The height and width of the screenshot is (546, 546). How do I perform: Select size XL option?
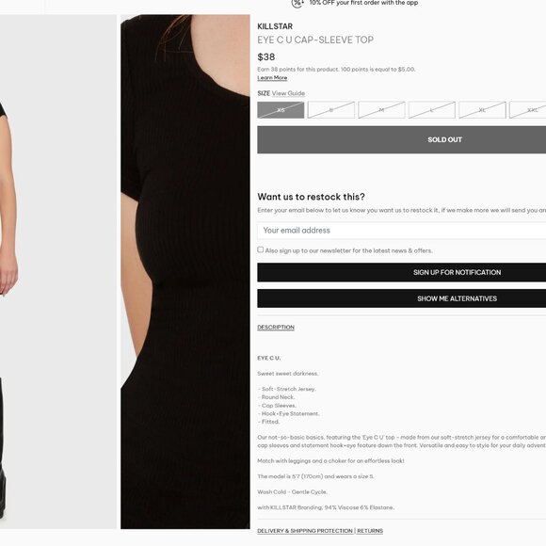pyautogui.click(x=482, y=110)
